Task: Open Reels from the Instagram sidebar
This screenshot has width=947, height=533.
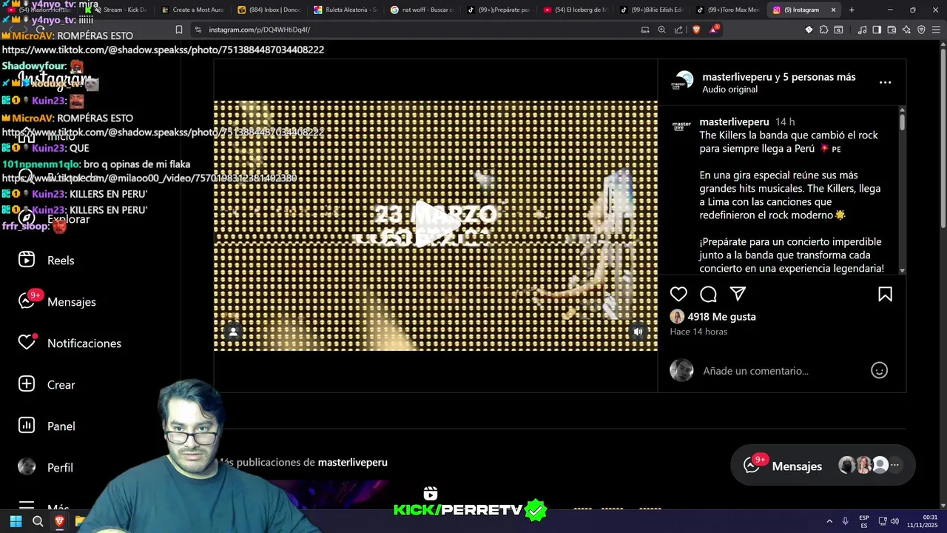Action: pos(46,260)
